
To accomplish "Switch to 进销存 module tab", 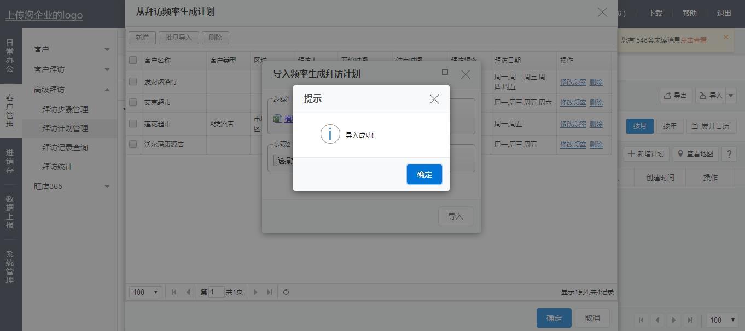I will coord(10,161).
